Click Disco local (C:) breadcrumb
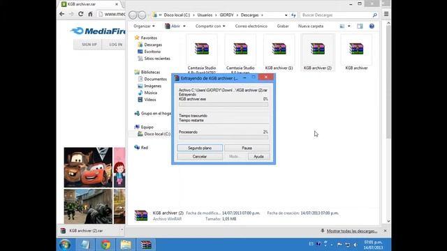 [x=177, y=15]
